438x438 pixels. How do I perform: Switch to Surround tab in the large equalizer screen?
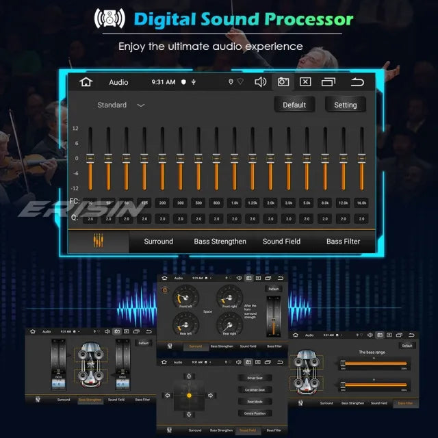[x=158, y=242]
